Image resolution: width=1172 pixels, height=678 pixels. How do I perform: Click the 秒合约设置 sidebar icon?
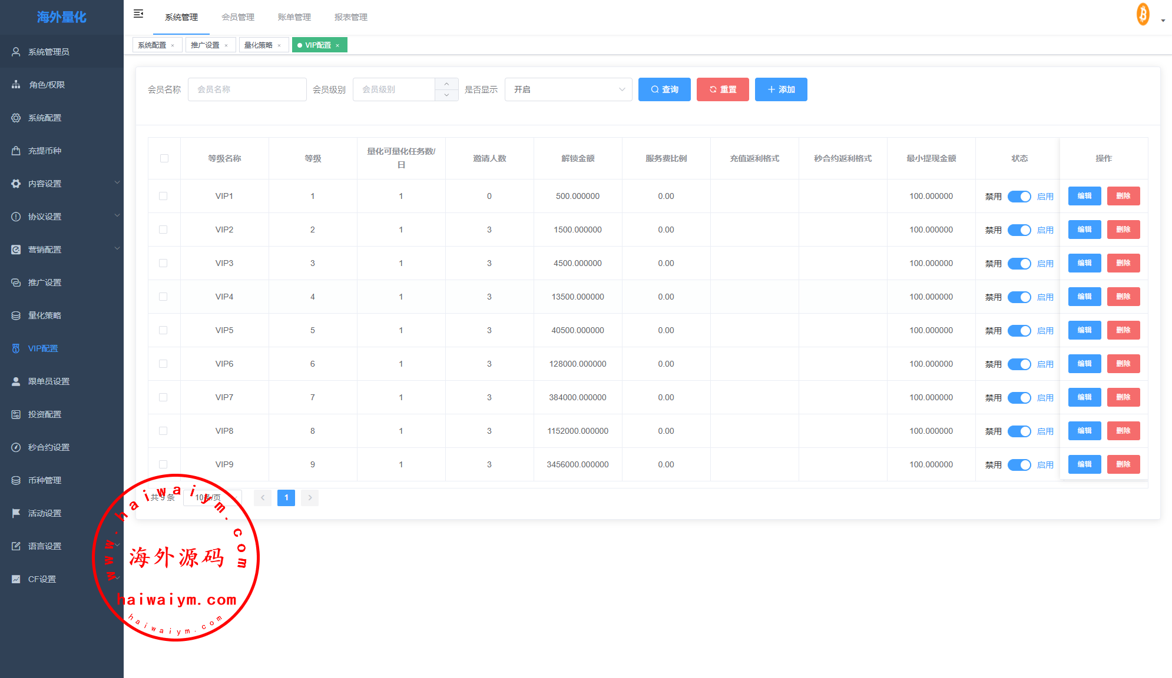(x=16, y=447)
